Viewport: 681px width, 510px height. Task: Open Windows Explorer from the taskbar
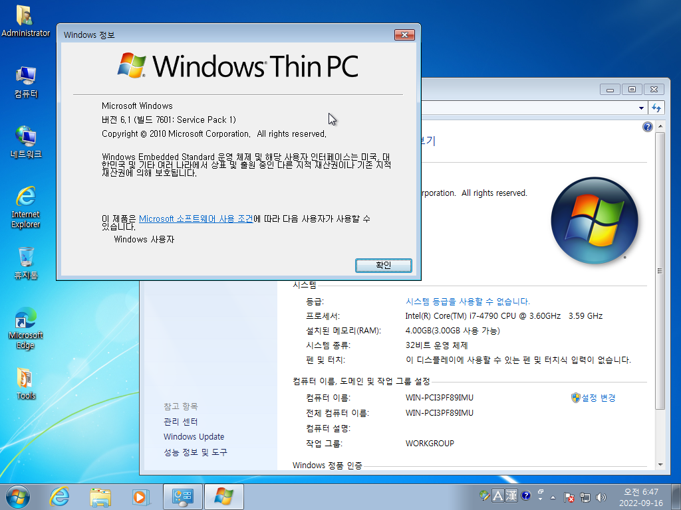click(x=100, y=497)
